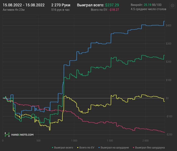Click the '$237.29' total winnings value
The width and height of the screenshot is (177, 151).
coord(112,5)
